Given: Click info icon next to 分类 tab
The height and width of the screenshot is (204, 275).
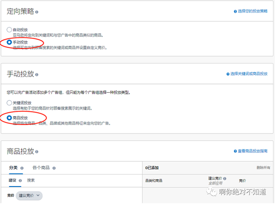Looking at the screenshot, I should tap(22, 168).
